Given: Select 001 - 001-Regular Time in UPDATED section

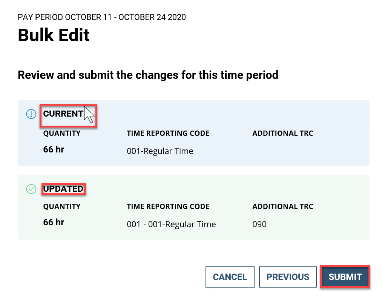Looking at the screenshot, I should point(171,224).
